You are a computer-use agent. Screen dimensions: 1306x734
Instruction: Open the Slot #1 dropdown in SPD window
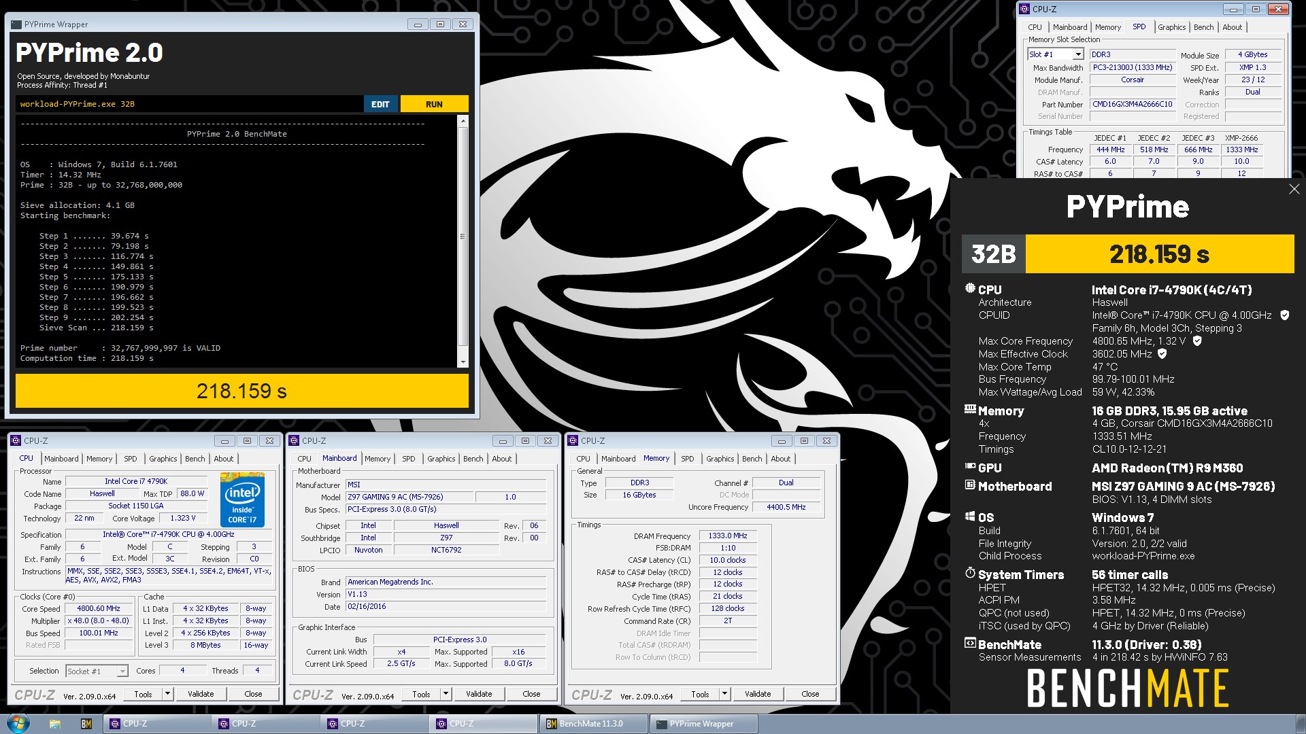click(1077, 54)
